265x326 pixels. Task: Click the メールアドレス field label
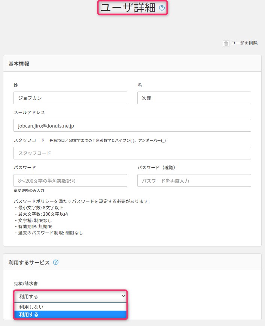pos(29,112)
